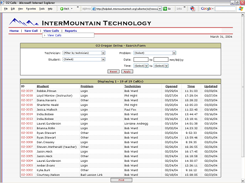Click the page icon in address field
Image resolution: width=245 pixels, height=183 pixels.
tap(94, 9)
